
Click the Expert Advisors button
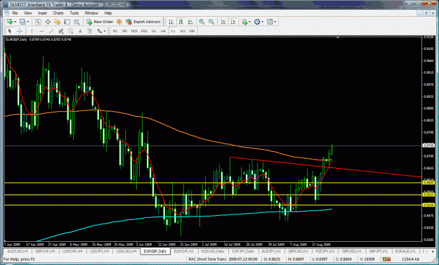(143, 22)
